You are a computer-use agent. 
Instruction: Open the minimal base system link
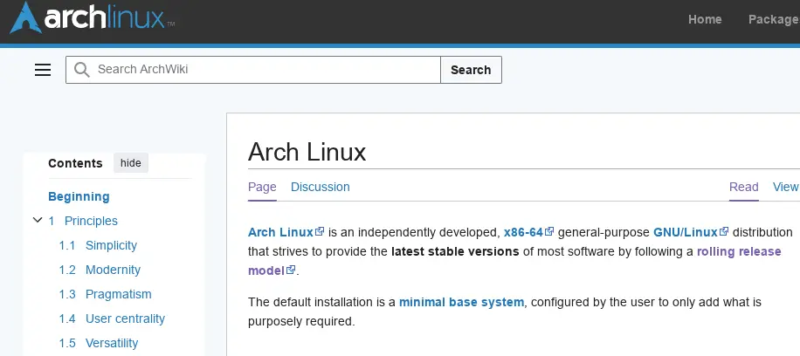[x=461, y=302]
